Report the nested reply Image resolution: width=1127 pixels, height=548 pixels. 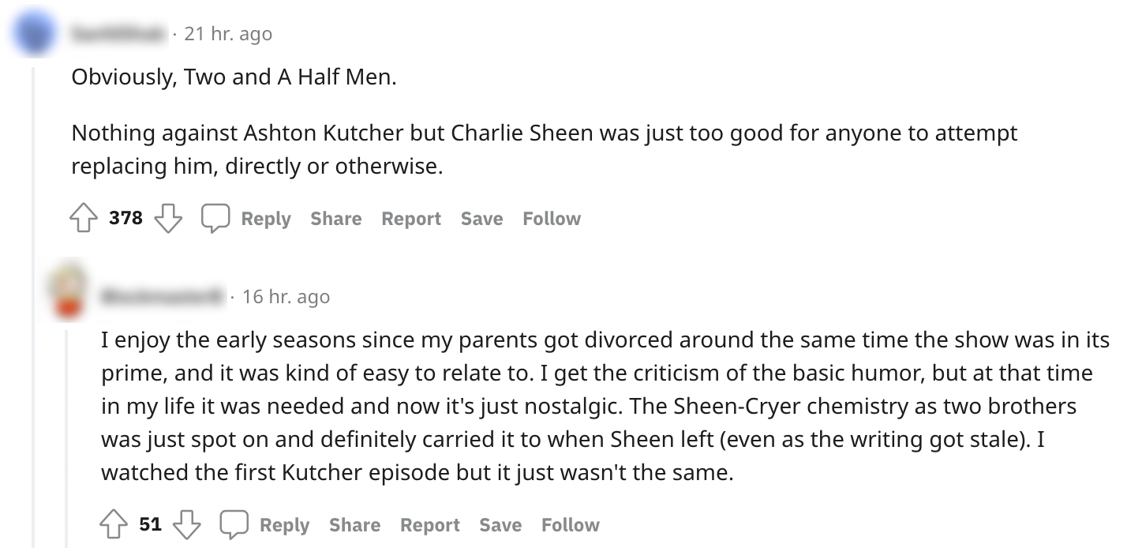pyautogui.click(x=429, y=525)
